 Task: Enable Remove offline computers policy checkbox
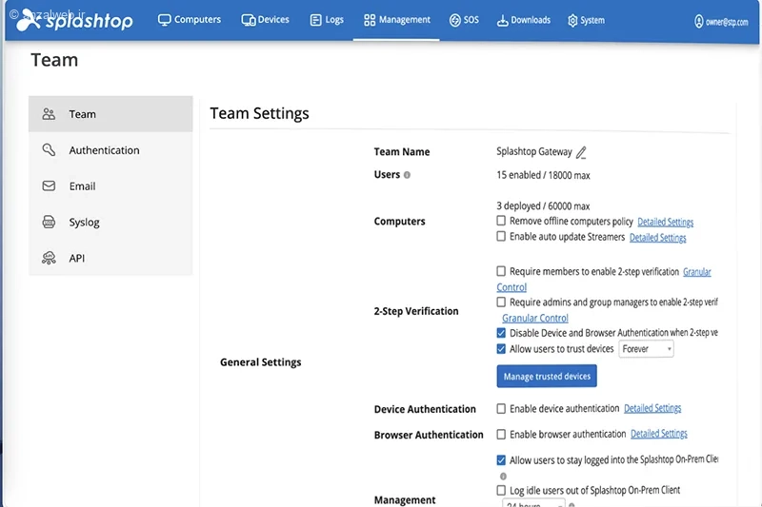[501, 221]
